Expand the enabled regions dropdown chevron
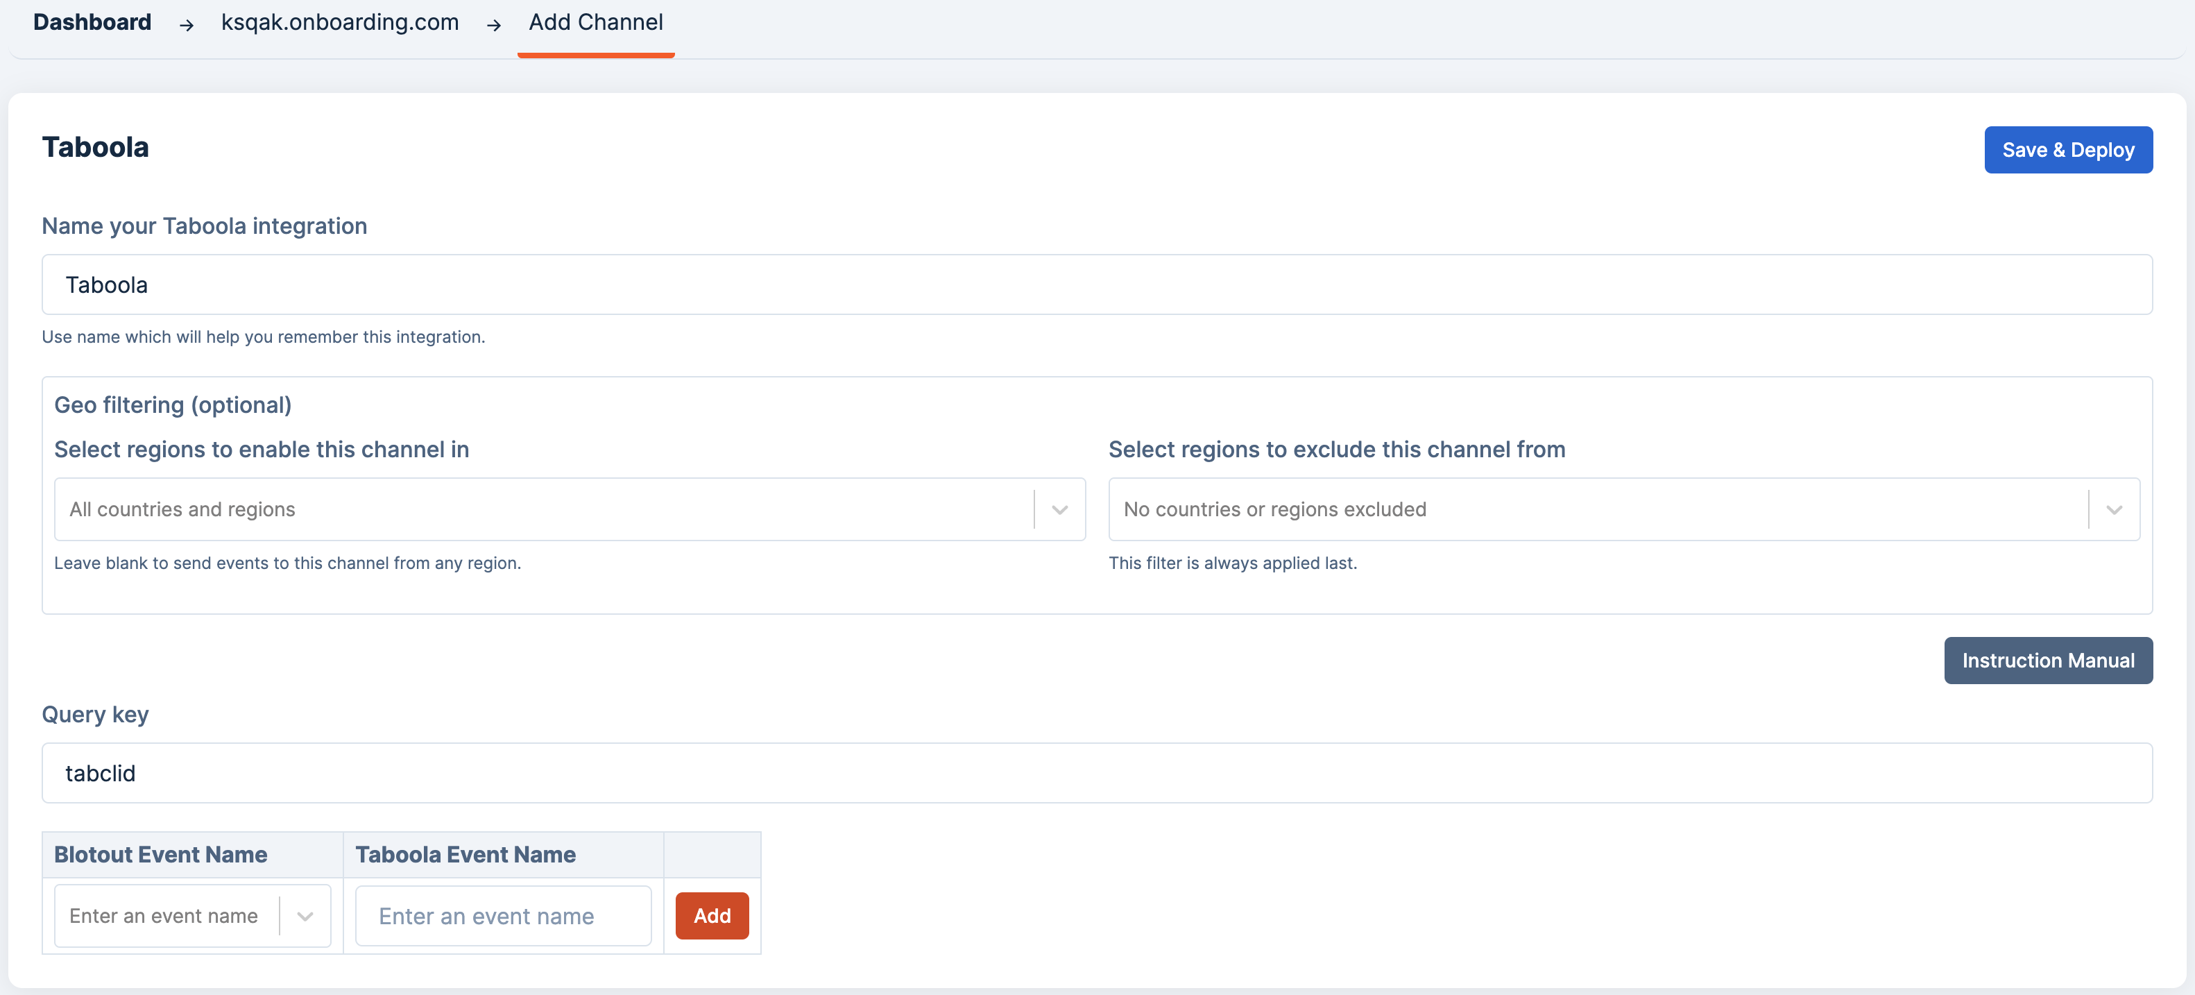Image resolution: width=2195 pixels, height=995 pixels. click(1059, 509)
